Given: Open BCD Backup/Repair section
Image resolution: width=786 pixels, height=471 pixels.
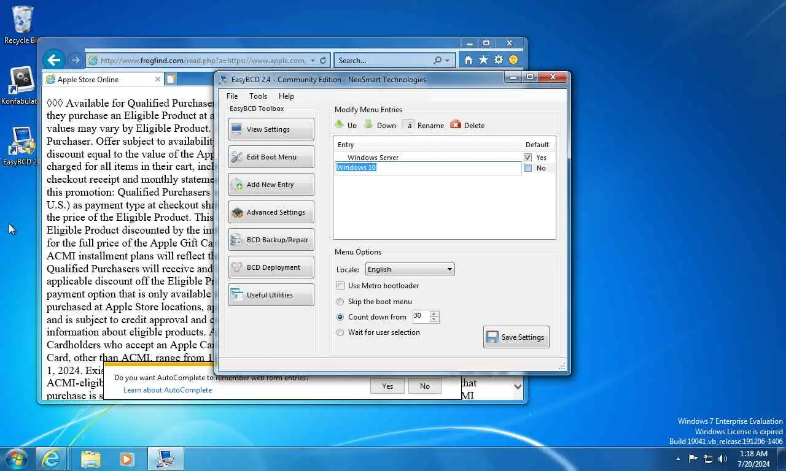Looking at the screenshot, I should click(x=271, y=240).
